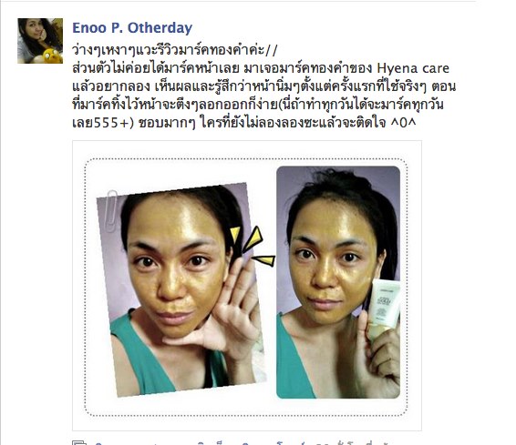Click the ^0^ emoticon ending the post
The width and height of the screenshot is (516, 445).
click(403, 123)
